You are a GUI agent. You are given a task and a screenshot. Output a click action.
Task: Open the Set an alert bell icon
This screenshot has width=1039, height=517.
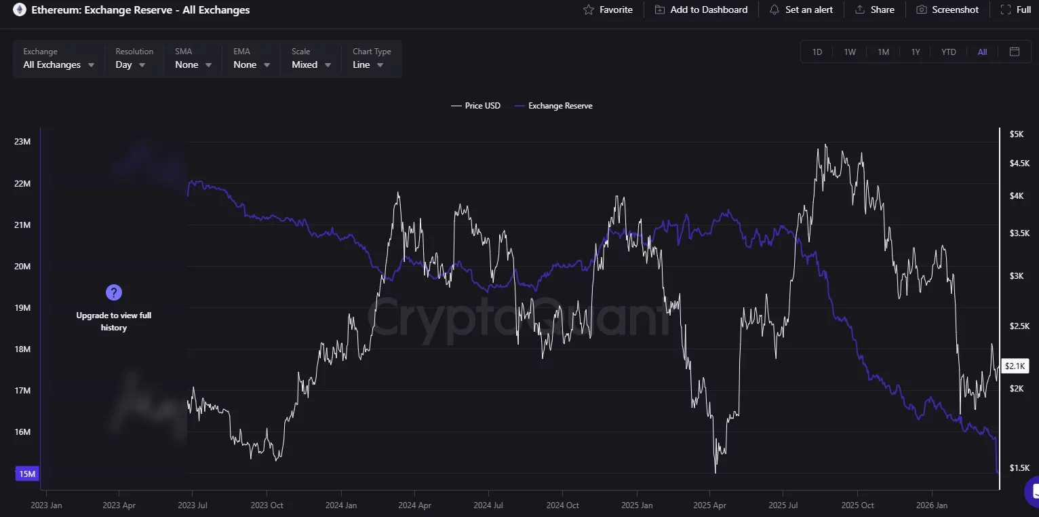click(774, 9)
